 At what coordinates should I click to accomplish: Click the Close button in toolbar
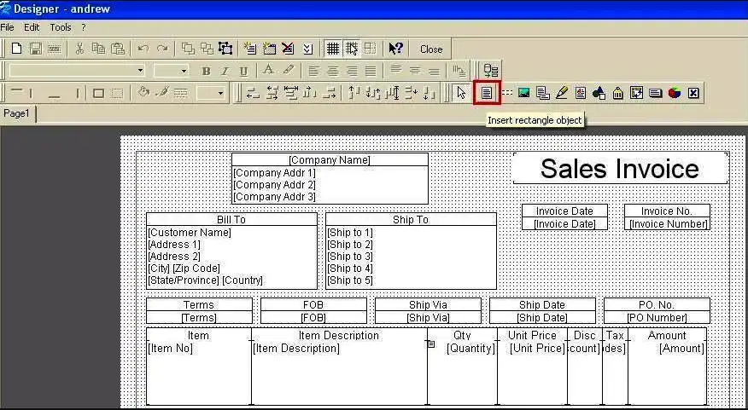431,49
